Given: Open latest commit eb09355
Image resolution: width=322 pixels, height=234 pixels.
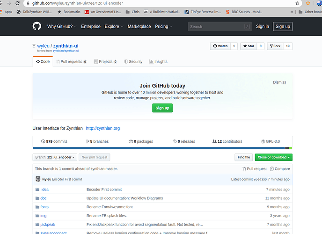Looking at the screenshot, I should coord(260,179).
